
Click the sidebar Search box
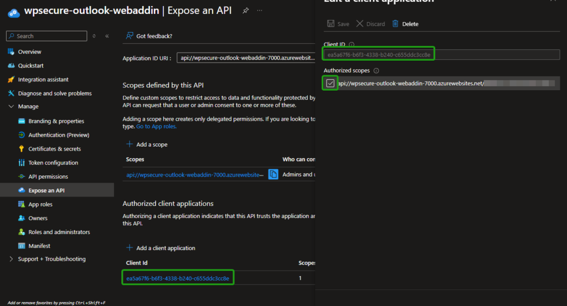tap(47, 36)
